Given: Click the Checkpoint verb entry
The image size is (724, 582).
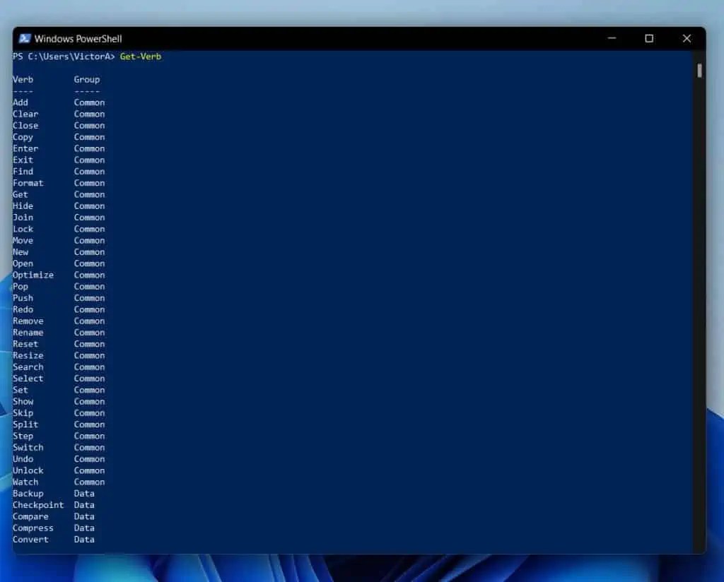Looking at the screenshot, I should pyautogui.click(x=38, y=506).
